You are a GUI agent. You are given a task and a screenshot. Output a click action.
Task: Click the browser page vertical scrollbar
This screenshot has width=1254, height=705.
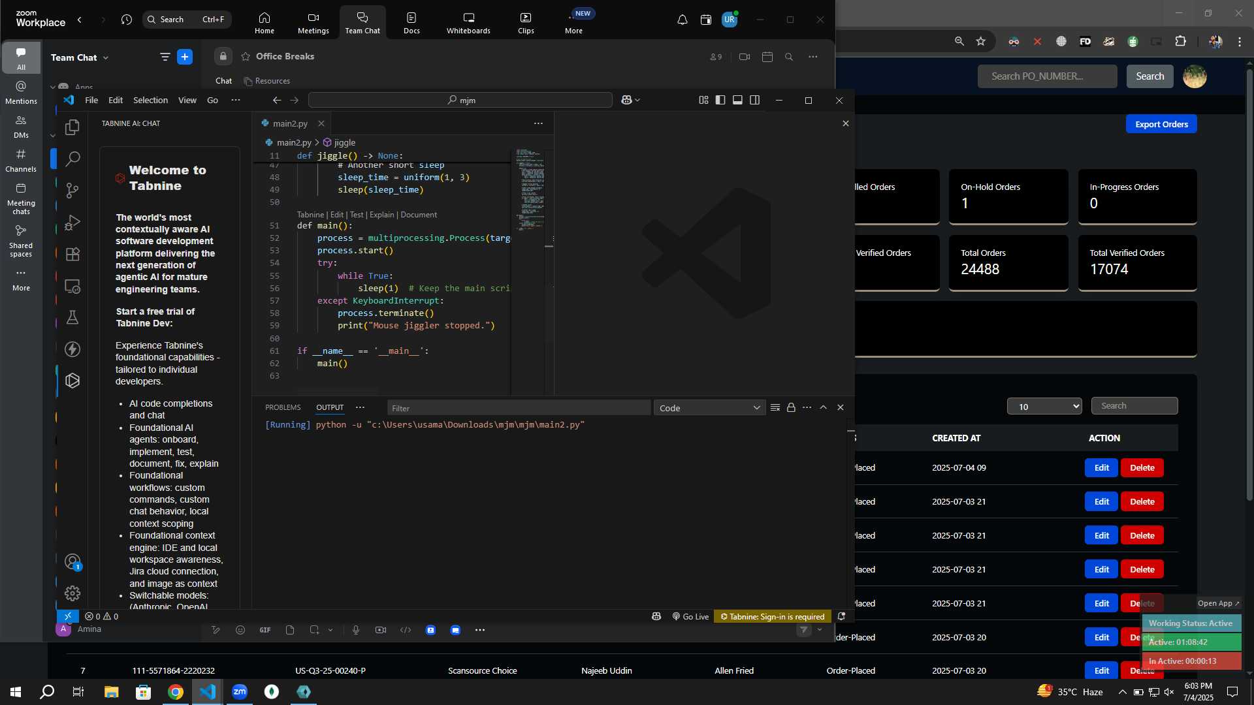(x=1249, y=284)
